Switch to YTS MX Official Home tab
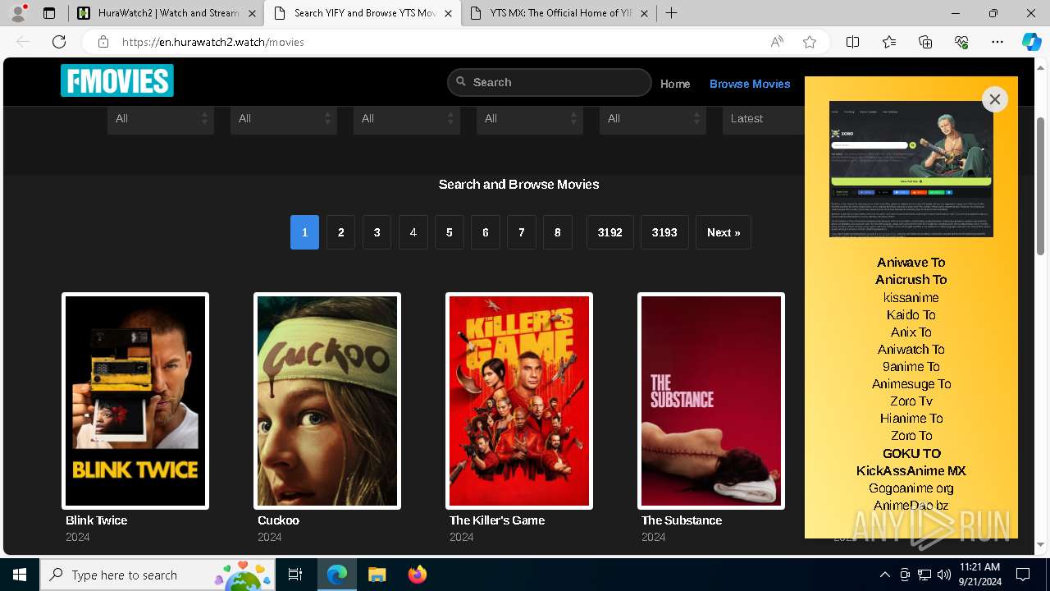Screen dimensions: 1050x591 point(558,13)
